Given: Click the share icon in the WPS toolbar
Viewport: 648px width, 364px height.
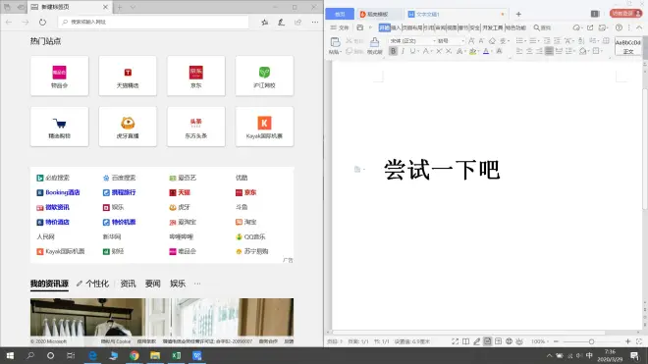Looking at the screenshot, I should pyautogui.click(x=590, y=27).
